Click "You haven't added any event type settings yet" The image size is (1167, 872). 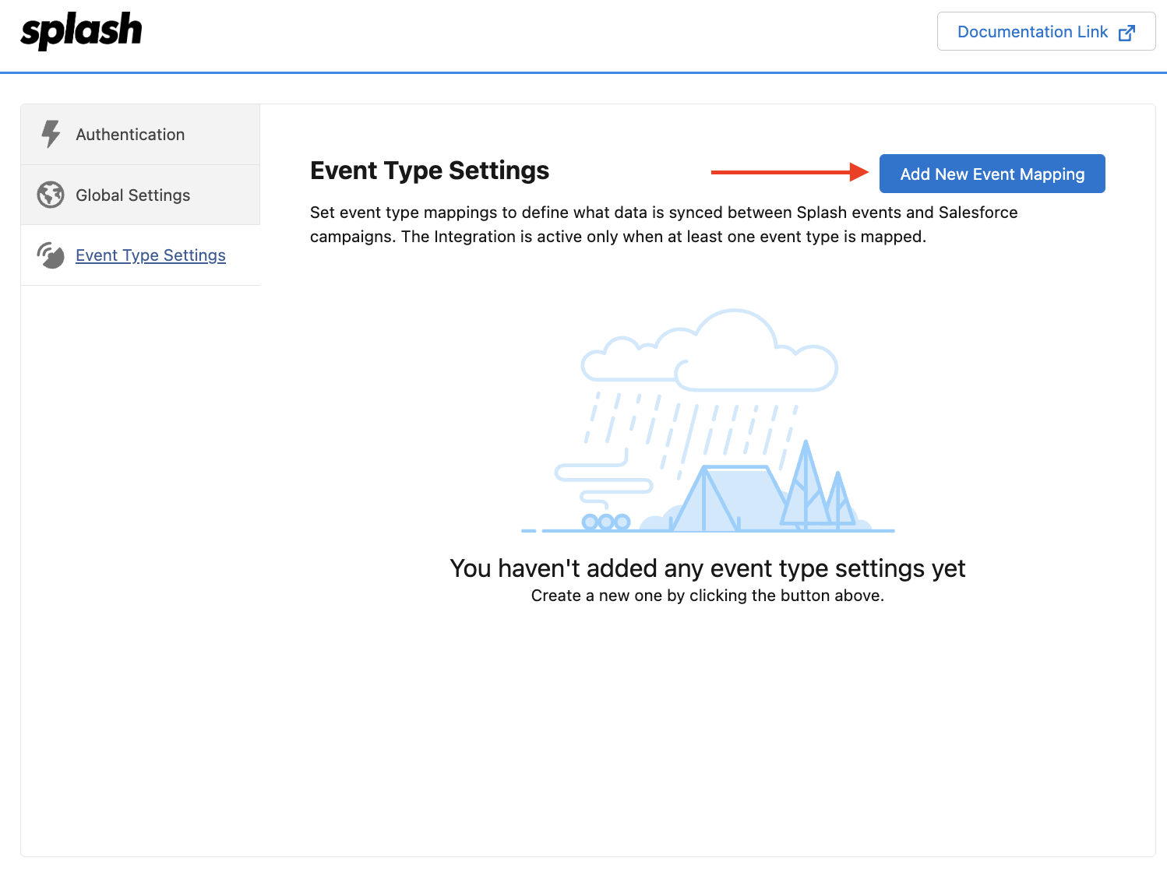(x=707, y=568)
